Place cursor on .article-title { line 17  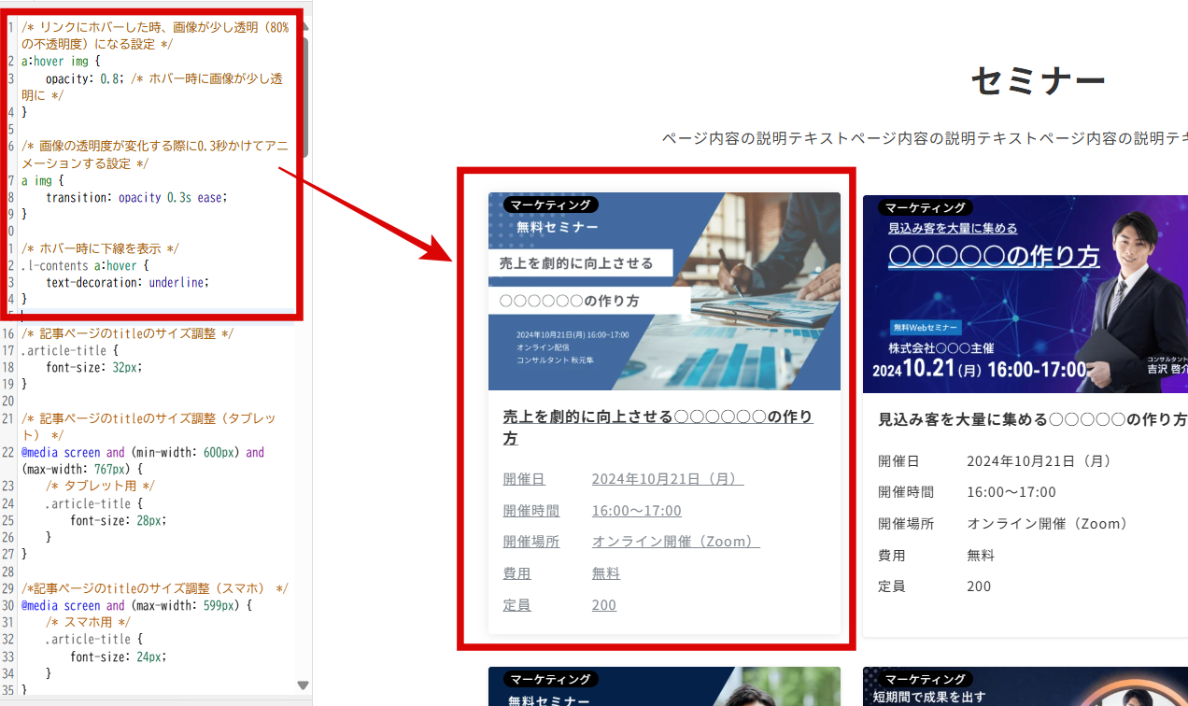pos(70,350)
